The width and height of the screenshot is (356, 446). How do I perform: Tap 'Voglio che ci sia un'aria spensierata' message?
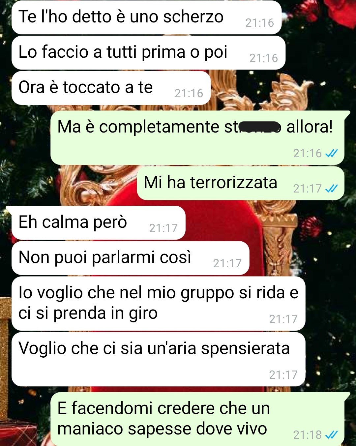coord(159,359)
